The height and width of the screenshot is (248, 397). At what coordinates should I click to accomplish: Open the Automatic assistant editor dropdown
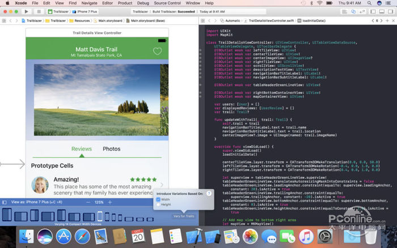(x=232, y=20)
